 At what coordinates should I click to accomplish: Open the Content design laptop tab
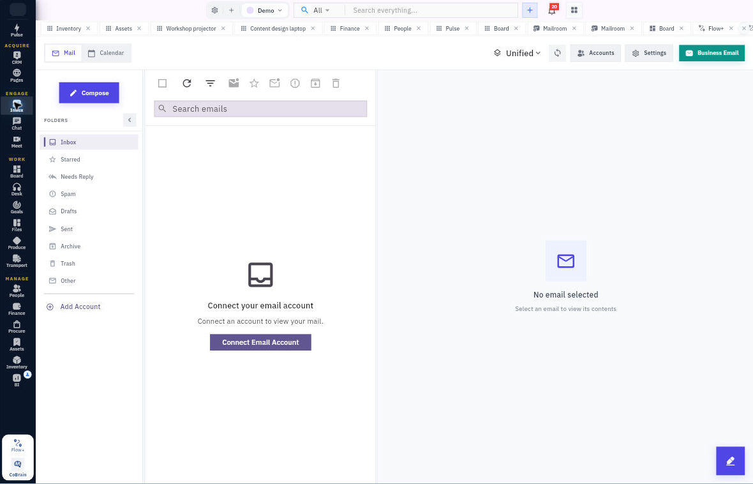click(x=278, y=28)
